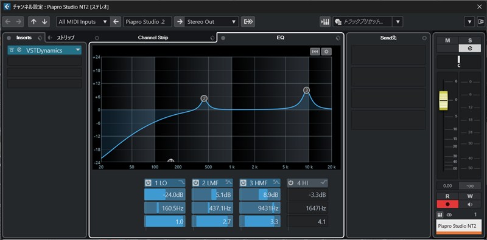Open EQ preset diamond icon
Screen dimensions: 487x240
(338, 38)
